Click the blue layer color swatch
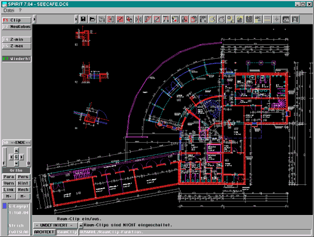Viewport: 314px width, 237px height. [x=4, y=206]
